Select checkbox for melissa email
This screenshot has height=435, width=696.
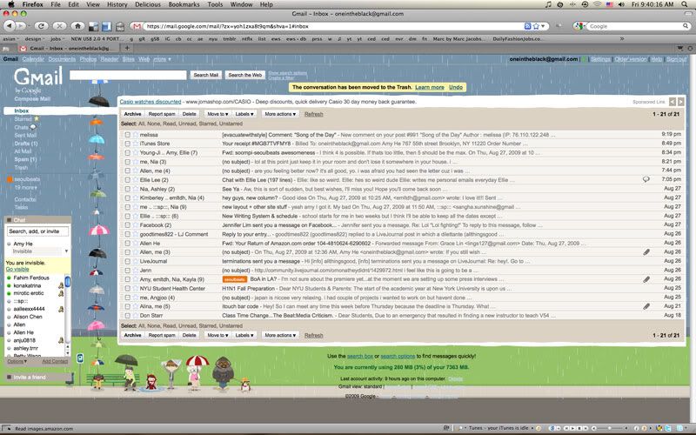click(x=127, y=135)
